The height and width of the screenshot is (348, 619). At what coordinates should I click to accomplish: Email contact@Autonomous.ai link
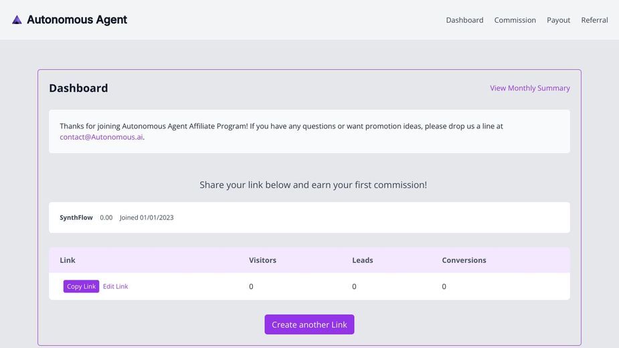101,137
